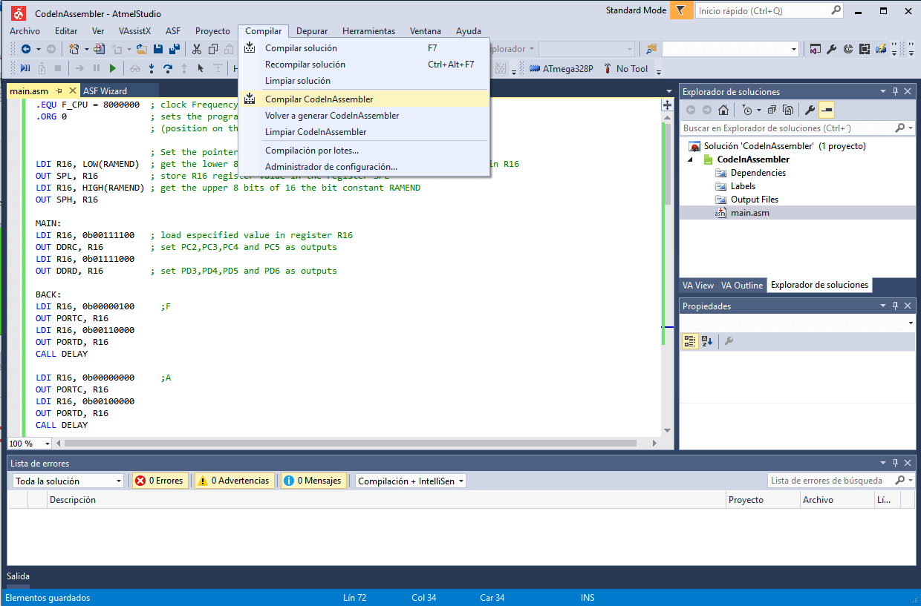Screen dimensions: 921x606
Task: Click the Copy icon in toolbar
Action: tap(213, 49)
